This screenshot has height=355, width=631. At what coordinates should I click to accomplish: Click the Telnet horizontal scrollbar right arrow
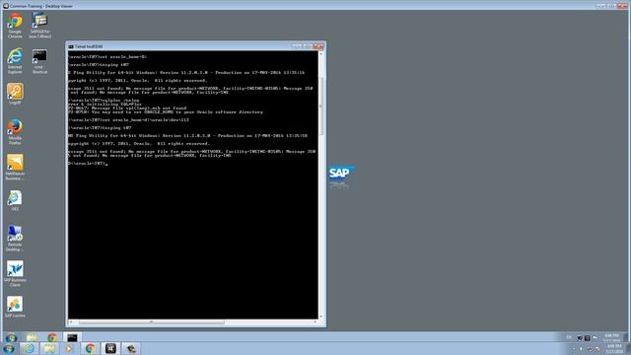click(315, 322)
